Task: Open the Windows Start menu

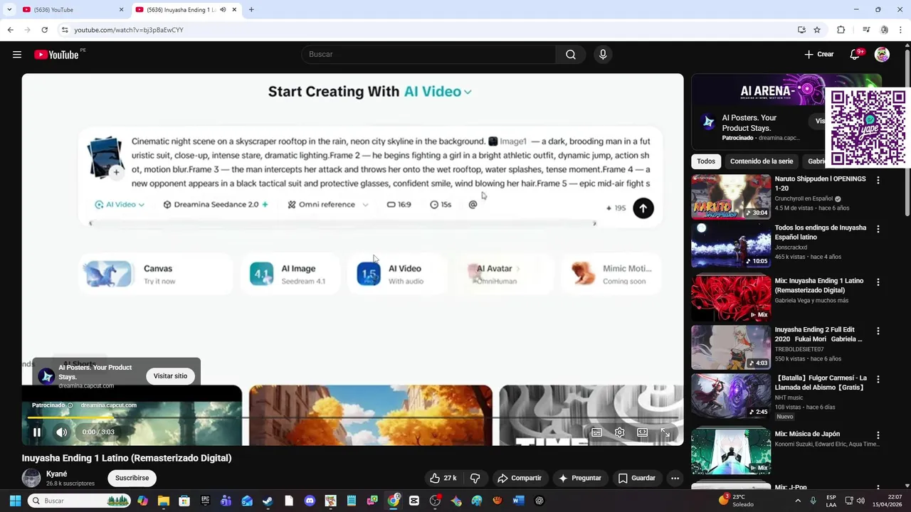Action: point(15,501)
